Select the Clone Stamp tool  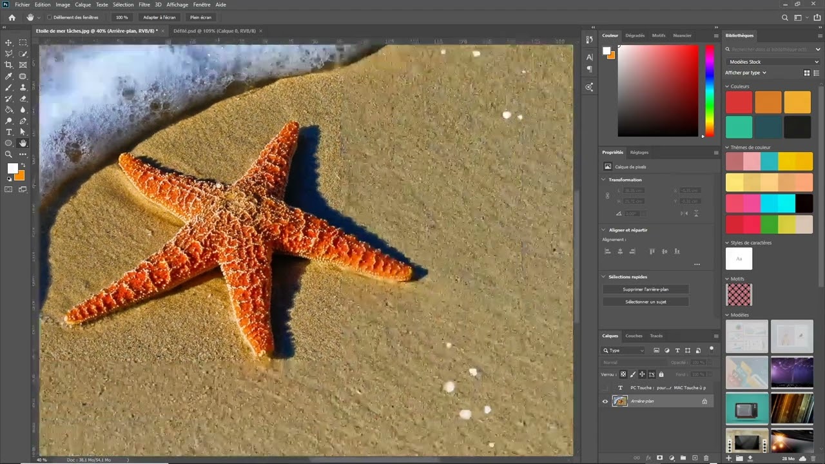pyautogui.click(x=23, y=88)
